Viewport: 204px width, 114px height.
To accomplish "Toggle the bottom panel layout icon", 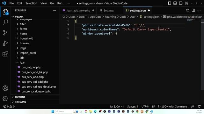I will pos(175,3).
